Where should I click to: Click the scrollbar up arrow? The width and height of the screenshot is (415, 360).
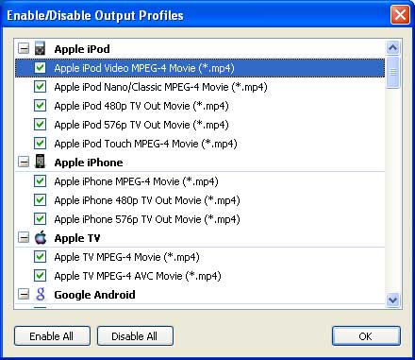coord(393,48)
